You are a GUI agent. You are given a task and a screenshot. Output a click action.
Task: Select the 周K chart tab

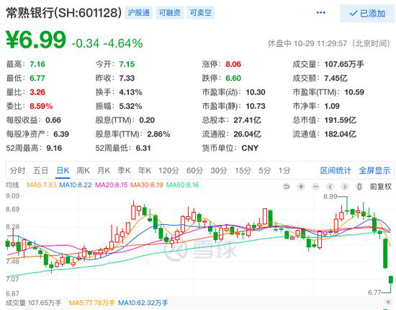pos(83,170)
